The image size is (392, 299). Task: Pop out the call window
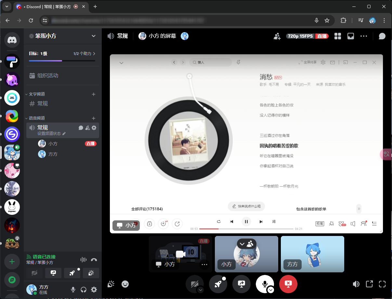369,284
